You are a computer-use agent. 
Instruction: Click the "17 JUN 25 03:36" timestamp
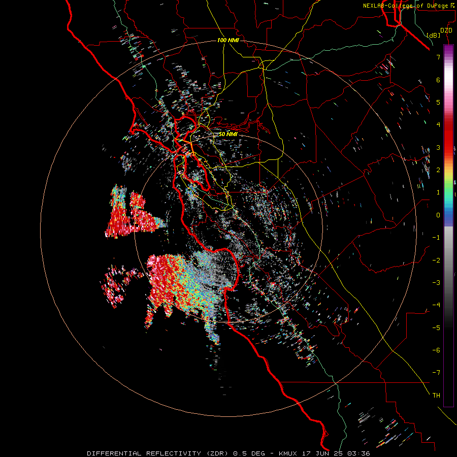click(336, 453)
